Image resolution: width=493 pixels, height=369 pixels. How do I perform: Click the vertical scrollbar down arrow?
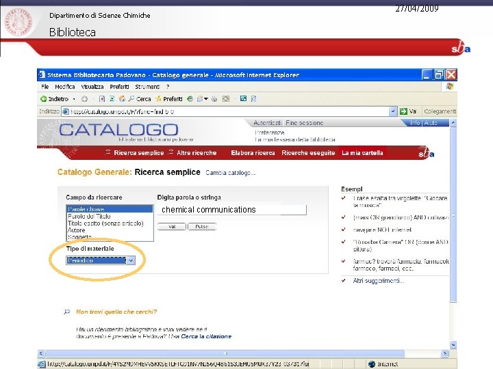453,345
